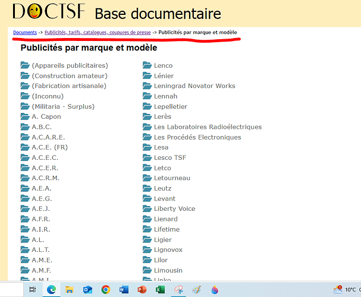
Task: Open folder icon next to (Construction amateur)
Action: coord(25,75)
